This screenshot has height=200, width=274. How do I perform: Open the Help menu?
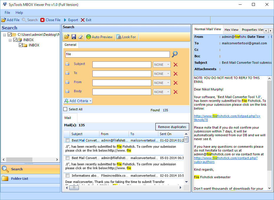(19, 13)
